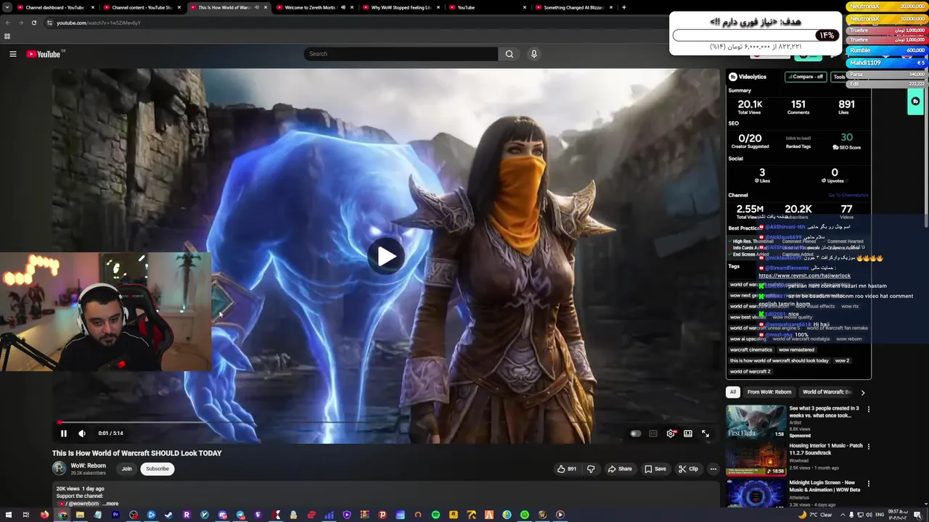Open the First Flight sponsored video thumbnail

point(756,421)
